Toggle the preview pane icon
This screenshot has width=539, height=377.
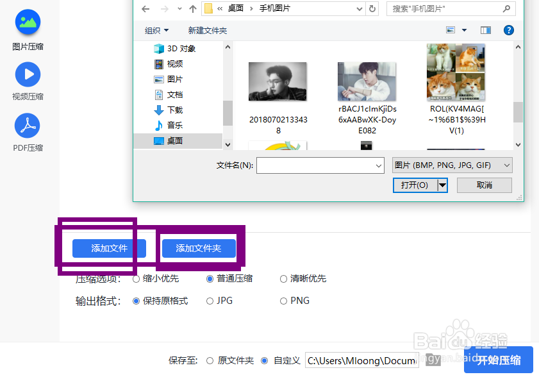[x=485, y=30]
